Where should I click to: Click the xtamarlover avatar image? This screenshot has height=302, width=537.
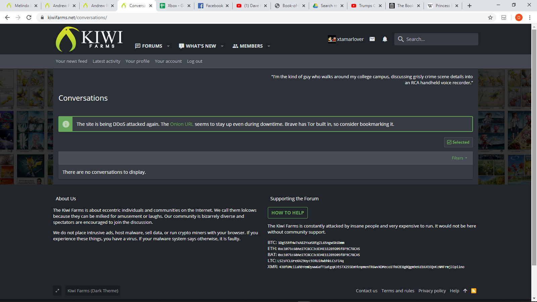coord(332,39)
